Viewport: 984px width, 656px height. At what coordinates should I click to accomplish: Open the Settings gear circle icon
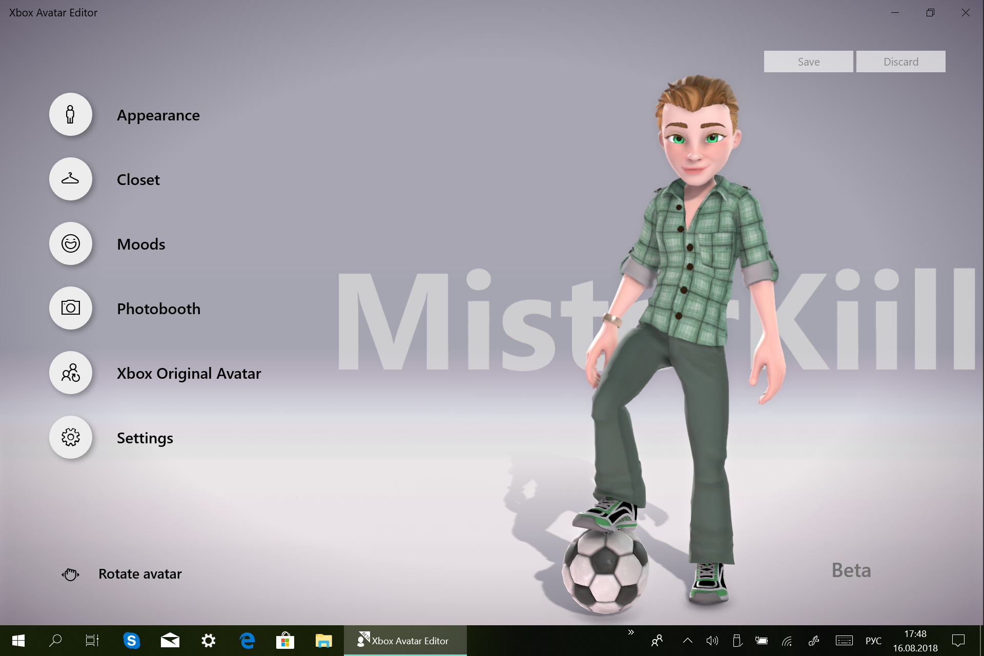(x=71, y=437)
